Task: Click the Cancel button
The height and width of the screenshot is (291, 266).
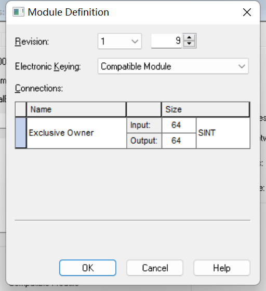Action: 155,268
